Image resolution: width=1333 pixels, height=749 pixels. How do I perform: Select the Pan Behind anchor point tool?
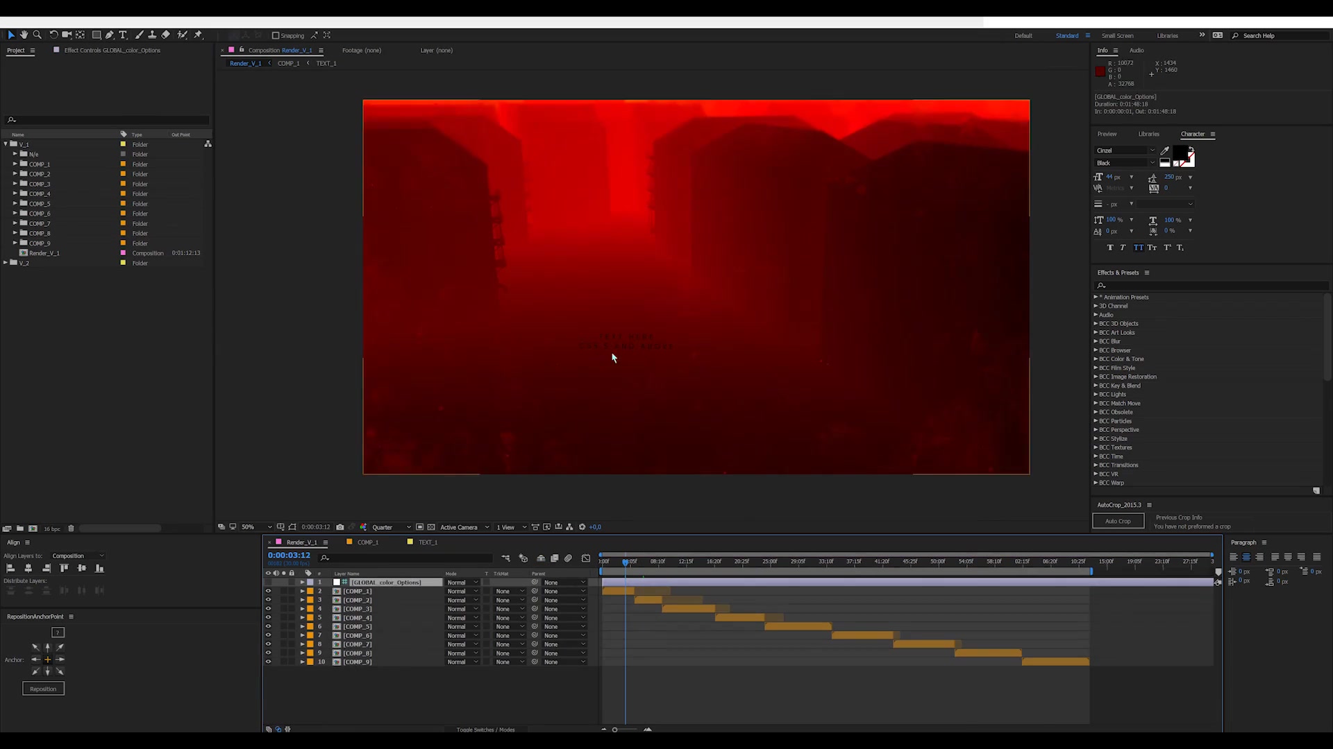point(81,35)
